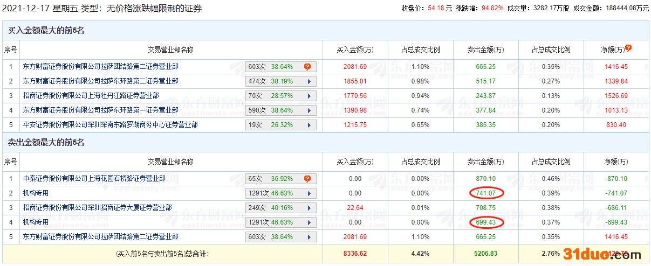Open 招商证券深圳招商证券大厦证券营业部 link

(97, 208)
